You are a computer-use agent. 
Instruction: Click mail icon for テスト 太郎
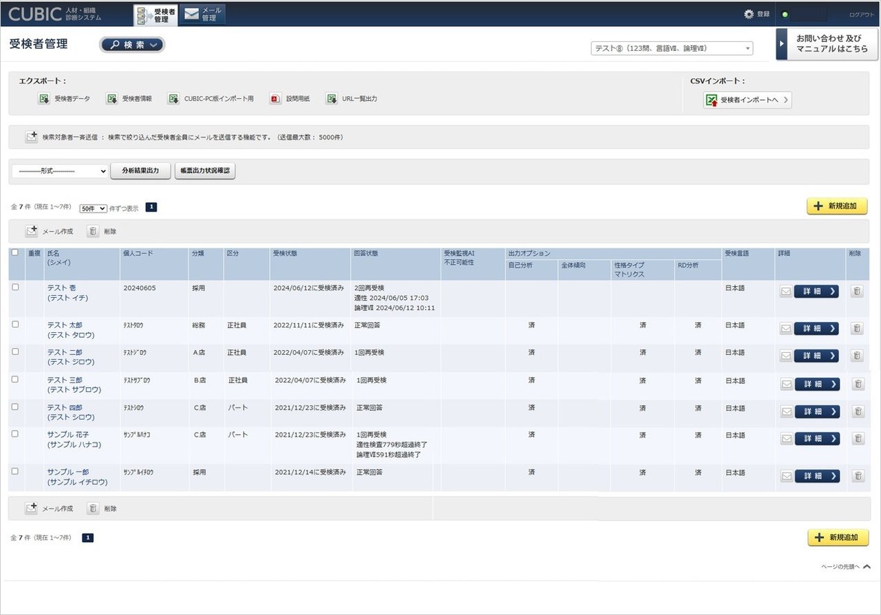pos(785,329)
